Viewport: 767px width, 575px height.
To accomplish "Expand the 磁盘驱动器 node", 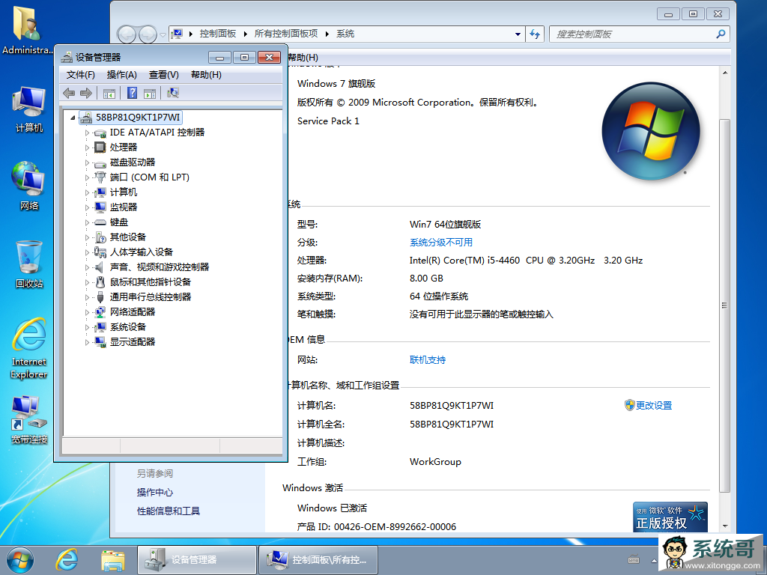I will pos(88,162).
